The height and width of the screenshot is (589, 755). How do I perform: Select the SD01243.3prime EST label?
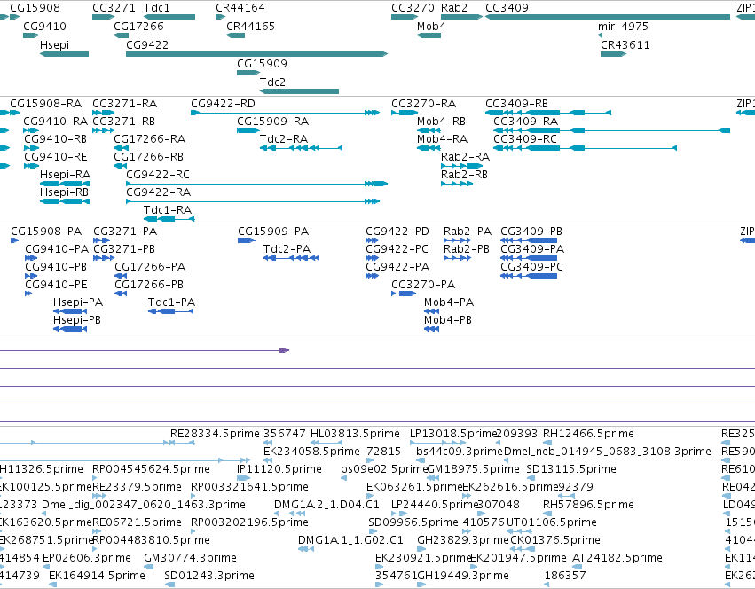[209, 576]
